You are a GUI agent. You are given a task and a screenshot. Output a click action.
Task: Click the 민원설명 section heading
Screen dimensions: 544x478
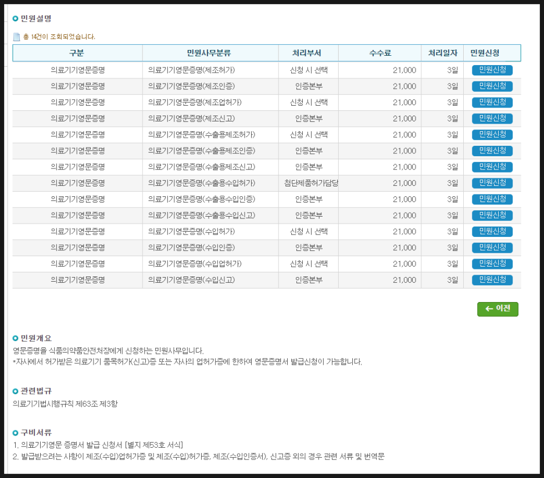(35, 19)
